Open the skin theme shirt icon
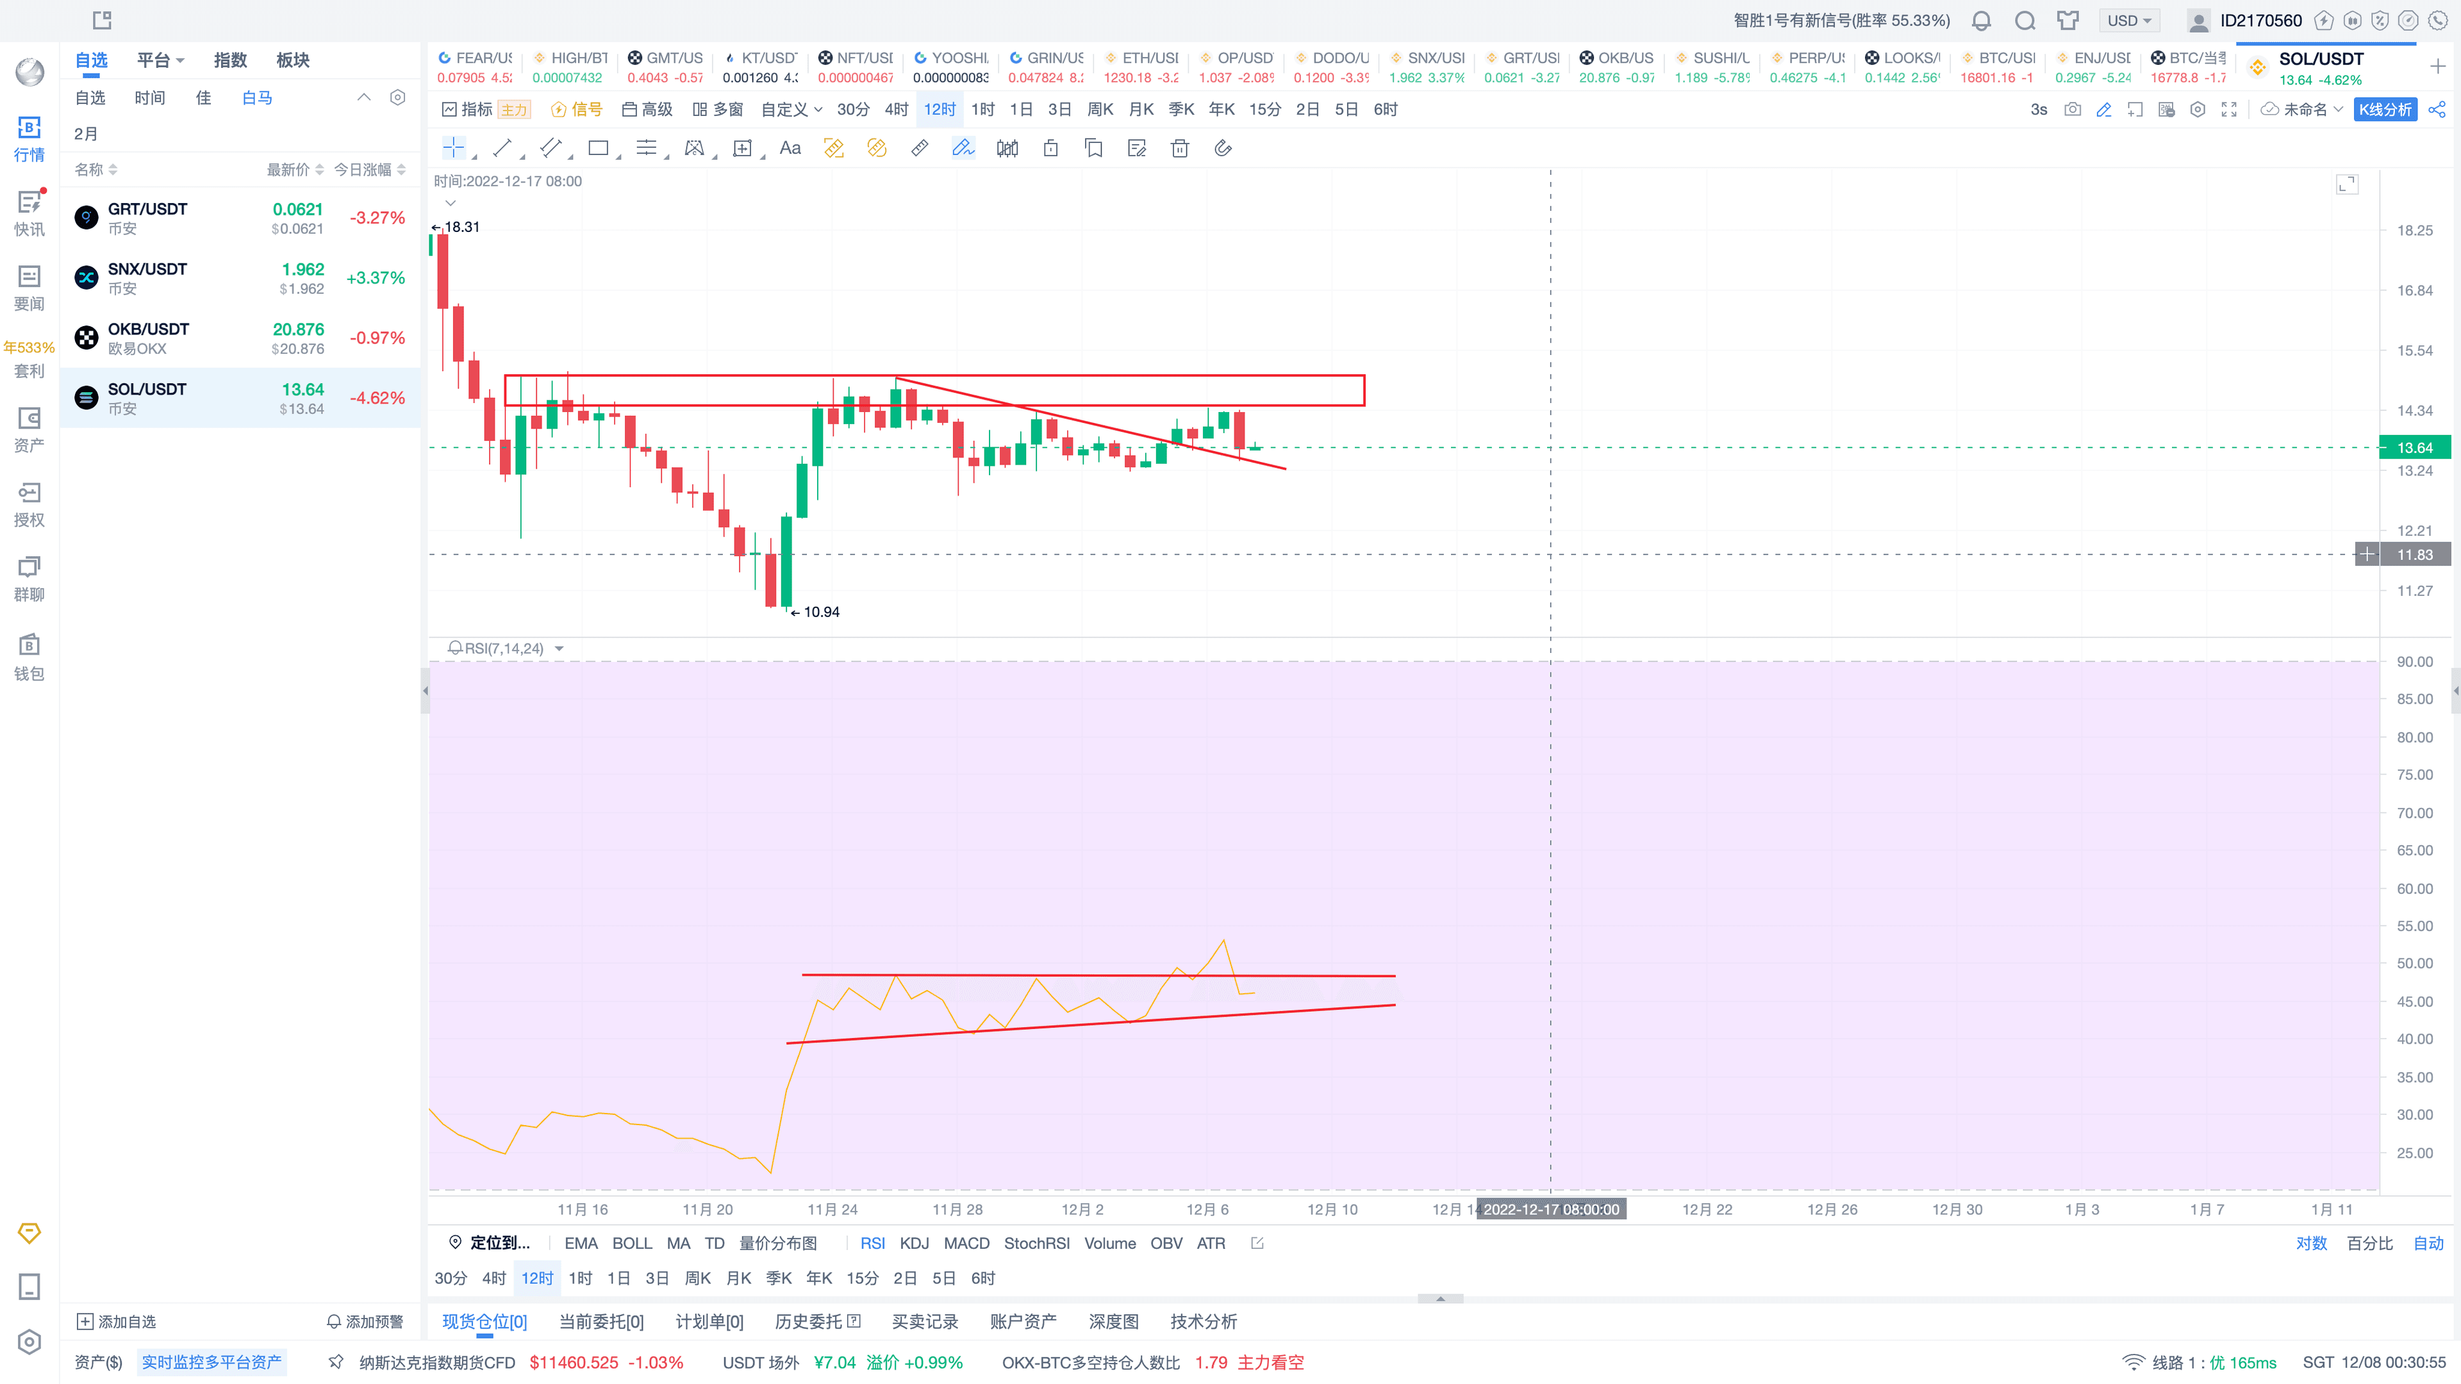 2068,20
